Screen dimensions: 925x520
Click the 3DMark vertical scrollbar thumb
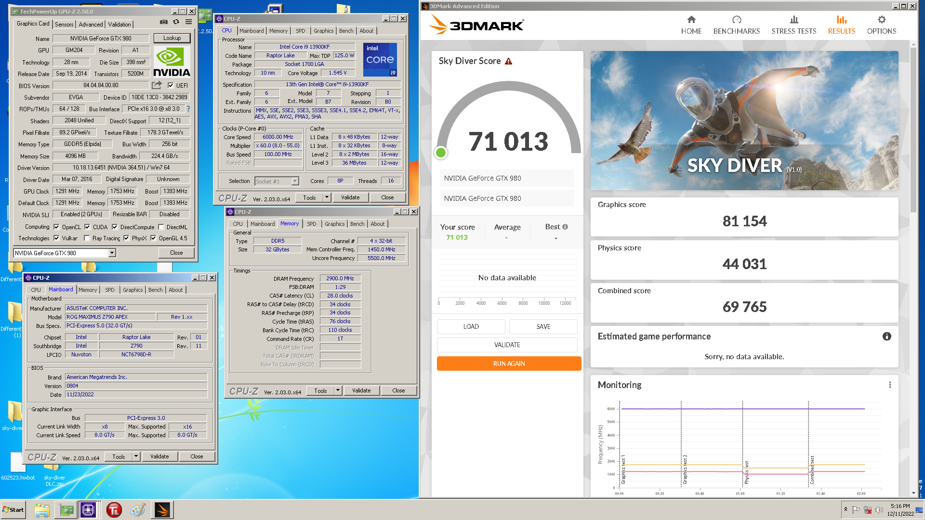[x=913, y=130]
